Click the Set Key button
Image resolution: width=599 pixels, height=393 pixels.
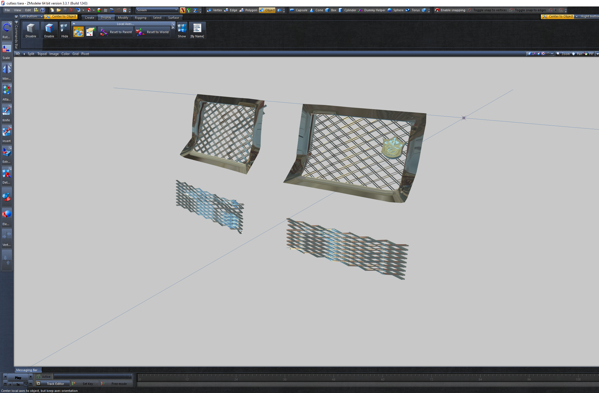(x=85, y=383)
